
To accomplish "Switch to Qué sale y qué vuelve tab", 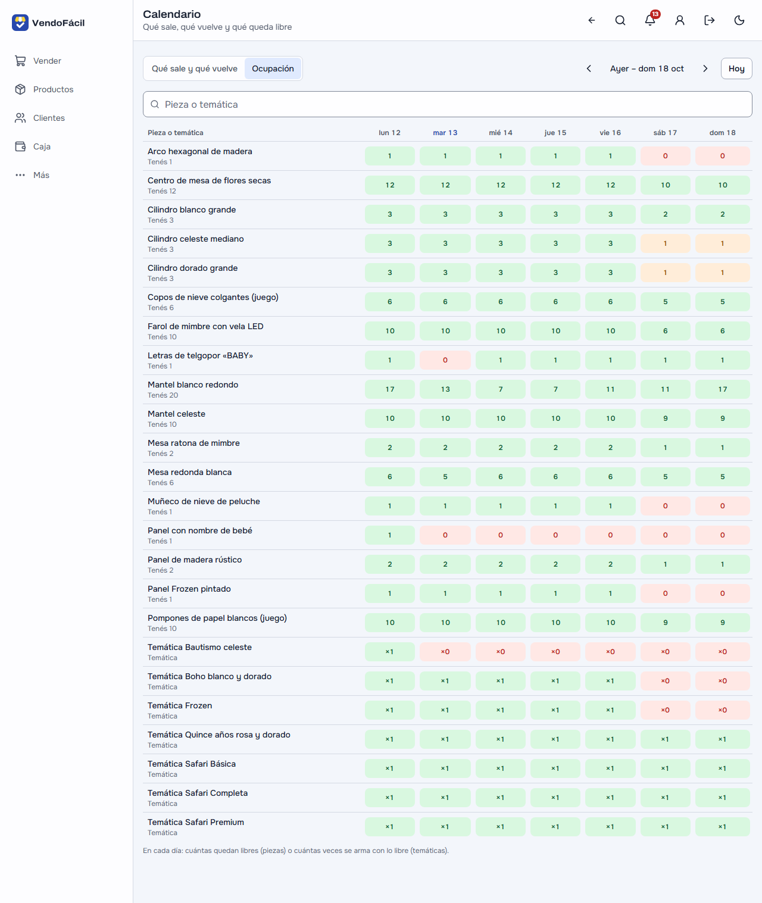I will 195,68.
